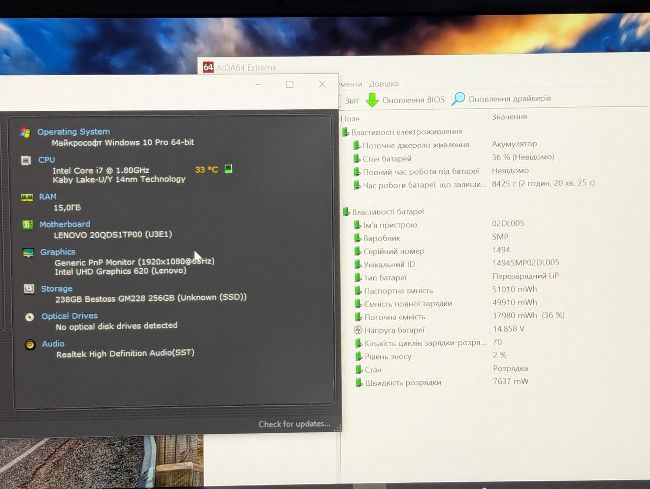Click the Audio speaker icon
The image size is (650, 489).
tap(30, 345)
